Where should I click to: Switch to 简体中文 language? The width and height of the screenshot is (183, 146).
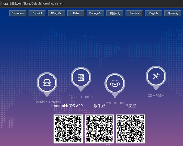tap(173, 13)
